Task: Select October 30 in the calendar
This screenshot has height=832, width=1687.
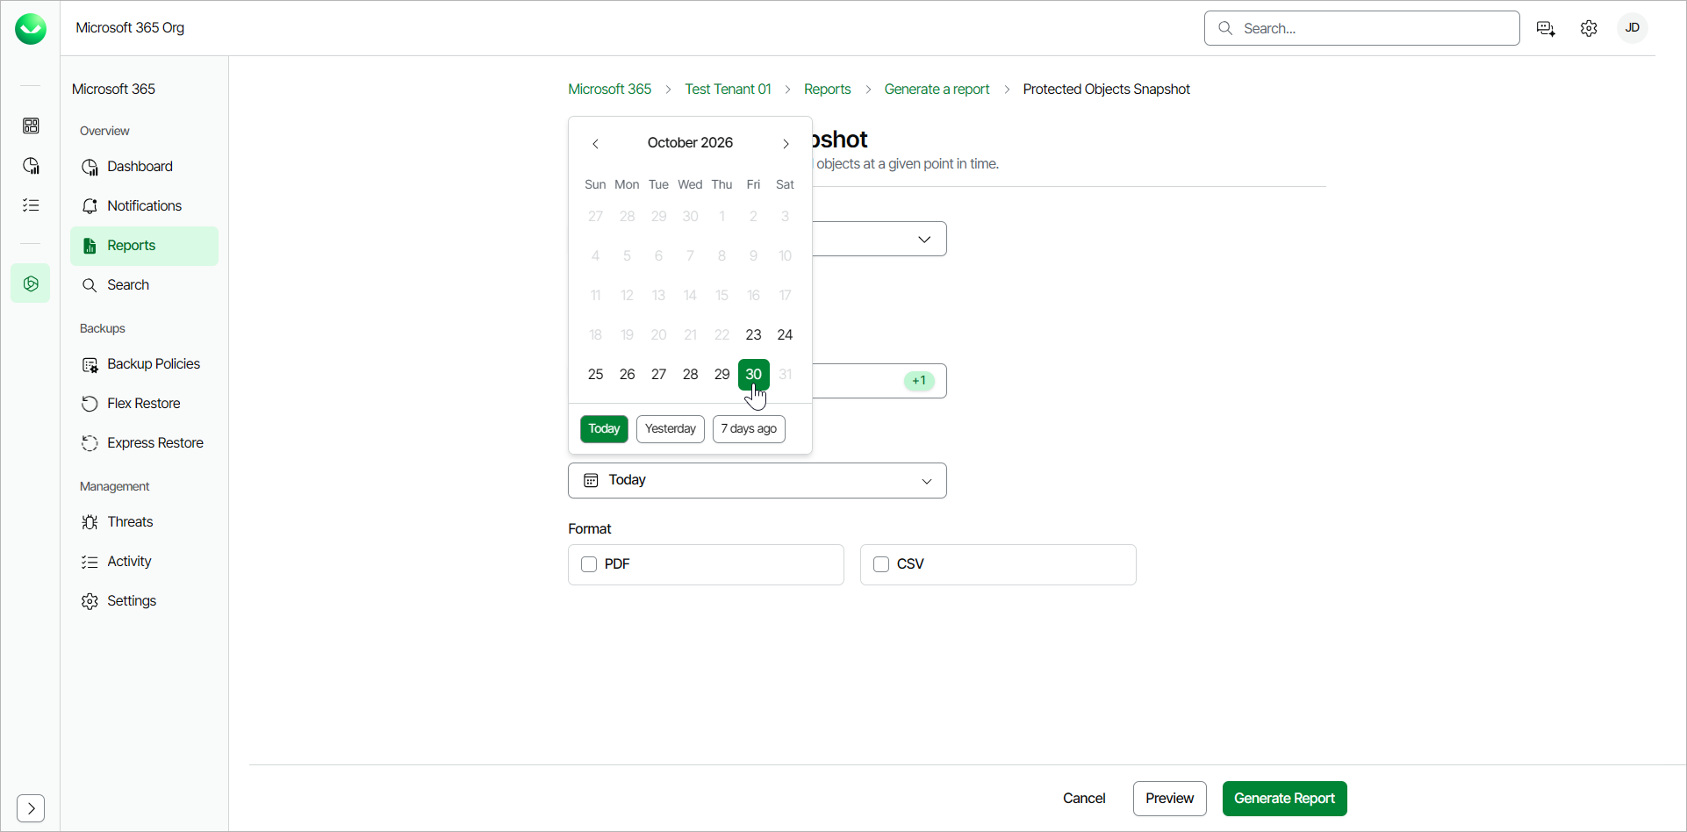Action: [x=754, y=375]
